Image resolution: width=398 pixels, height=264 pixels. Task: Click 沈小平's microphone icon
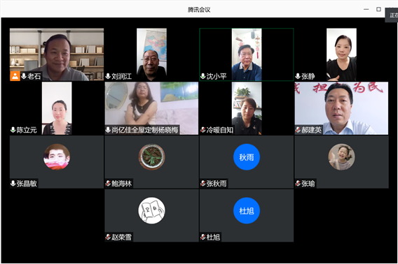click(203, 76)
